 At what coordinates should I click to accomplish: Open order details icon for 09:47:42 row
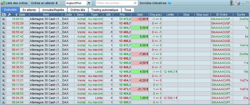pos(4,36)
